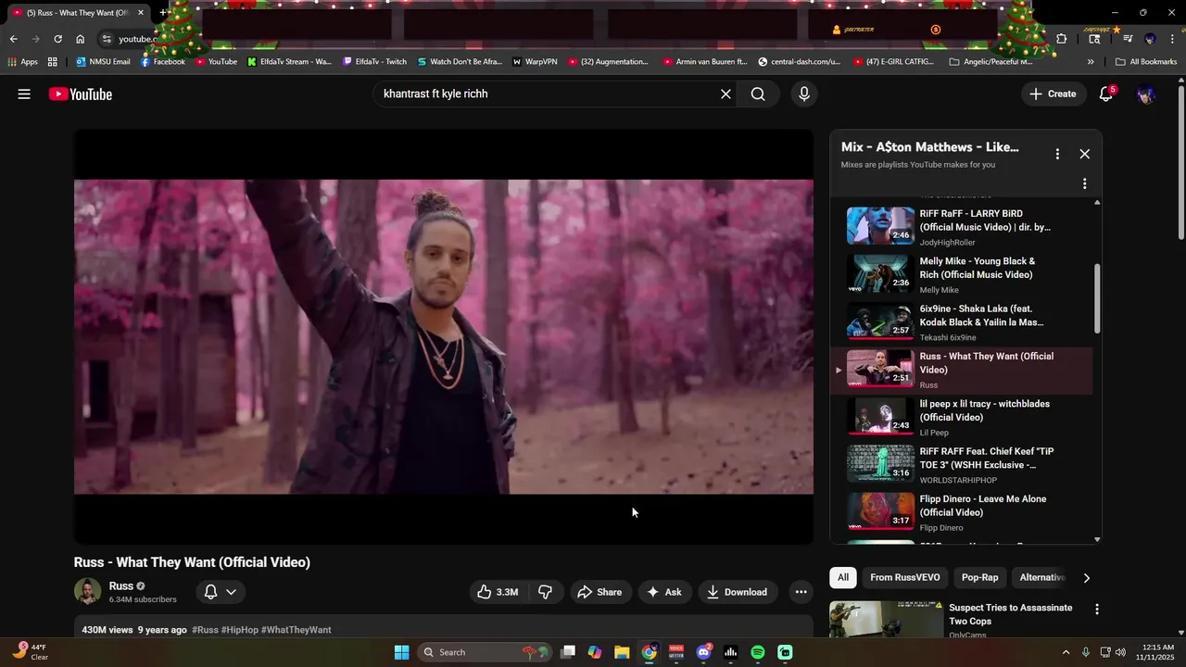This screenshot has width=1186, height=667.
Task: Open Discord from taskbar
Action: (x=703, y=652)
